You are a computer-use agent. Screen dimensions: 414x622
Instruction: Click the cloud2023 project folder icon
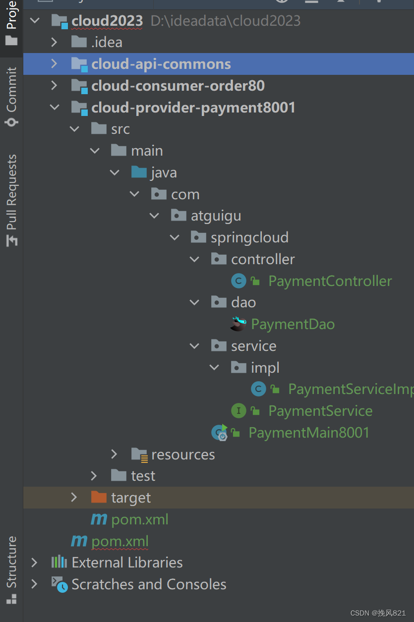[x=59, y=20]
